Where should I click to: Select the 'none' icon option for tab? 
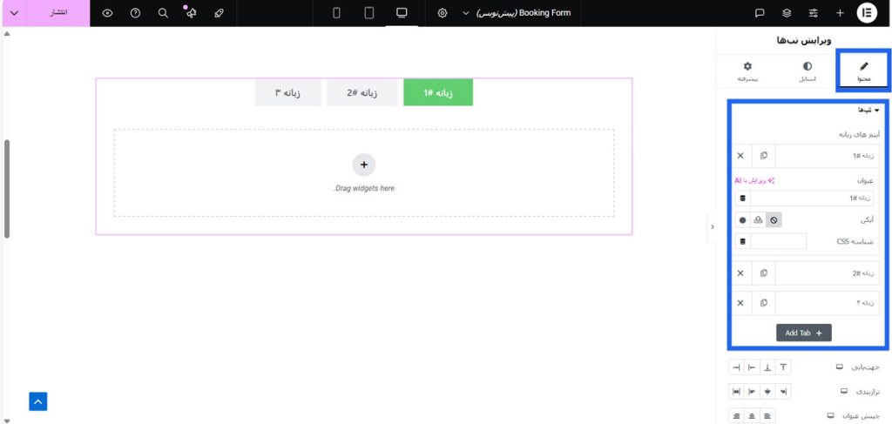774,220
